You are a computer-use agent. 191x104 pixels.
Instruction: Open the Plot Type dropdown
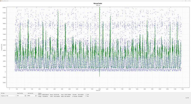(x=8, y=96)
